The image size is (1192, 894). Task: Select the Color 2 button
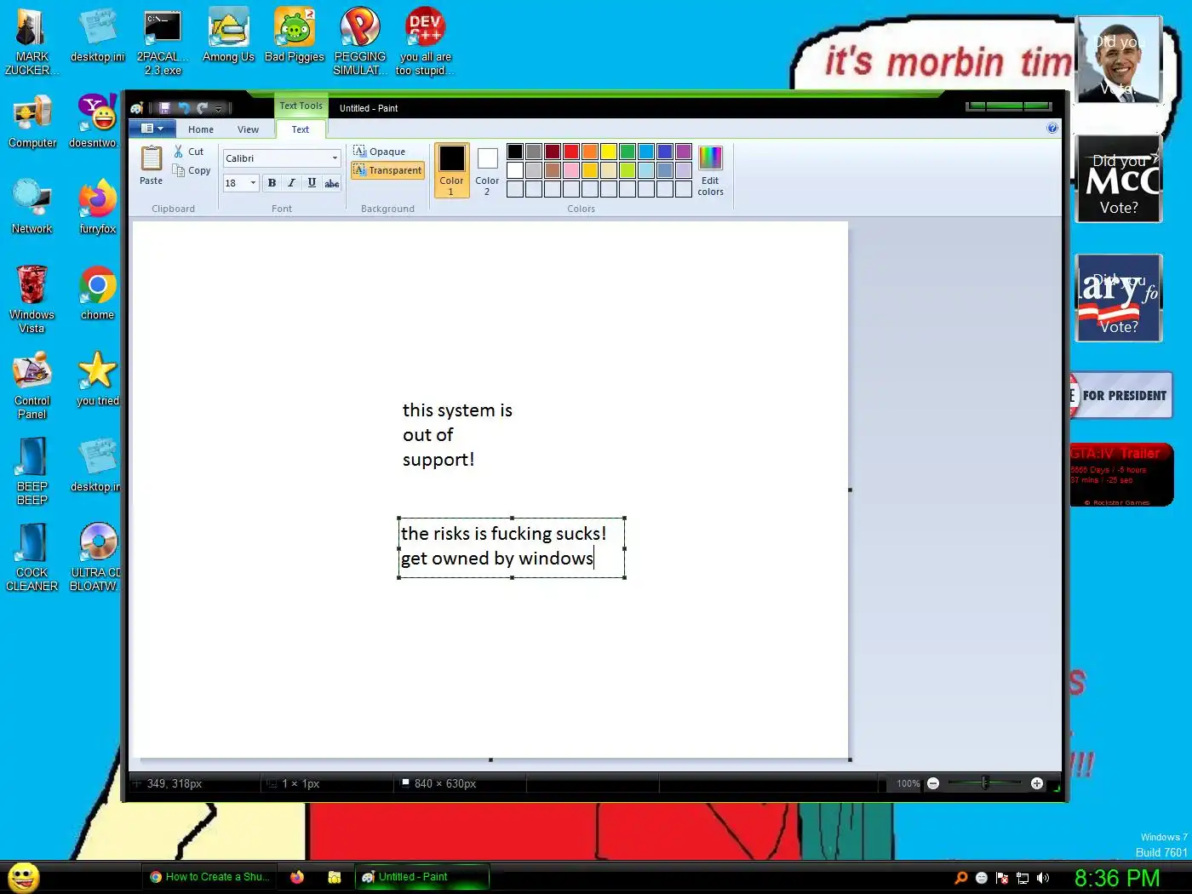(x=487, y=170)
